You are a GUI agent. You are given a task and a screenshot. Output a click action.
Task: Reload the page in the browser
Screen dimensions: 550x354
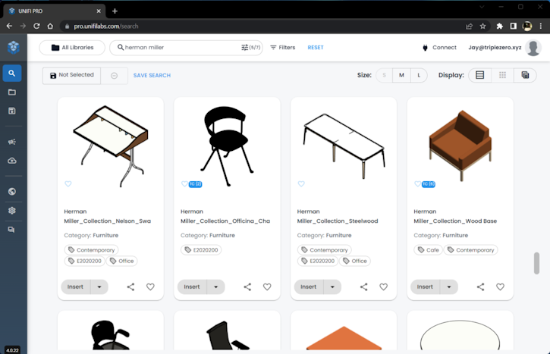(x=36, y=27)
